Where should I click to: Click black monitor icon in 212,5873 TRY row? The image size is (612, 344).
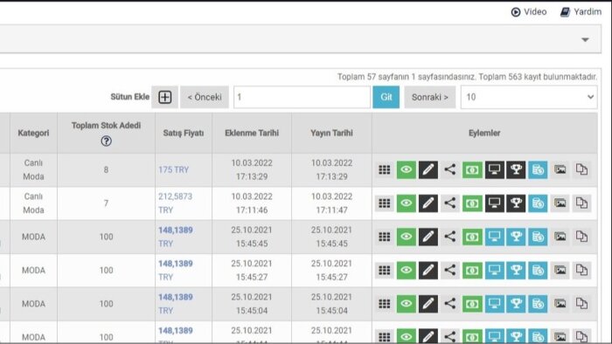click(x=495, y=203)
